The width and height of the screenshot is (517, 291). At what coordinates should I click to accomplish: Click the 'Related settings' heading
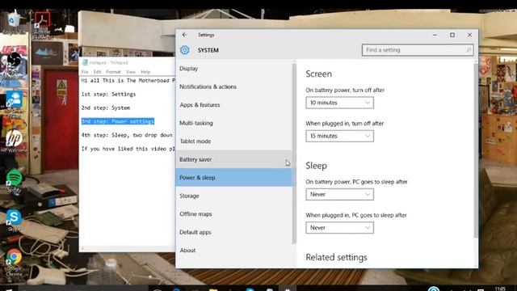336,257
